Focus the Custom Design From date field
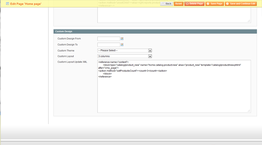262x145 pixels. 109,39
